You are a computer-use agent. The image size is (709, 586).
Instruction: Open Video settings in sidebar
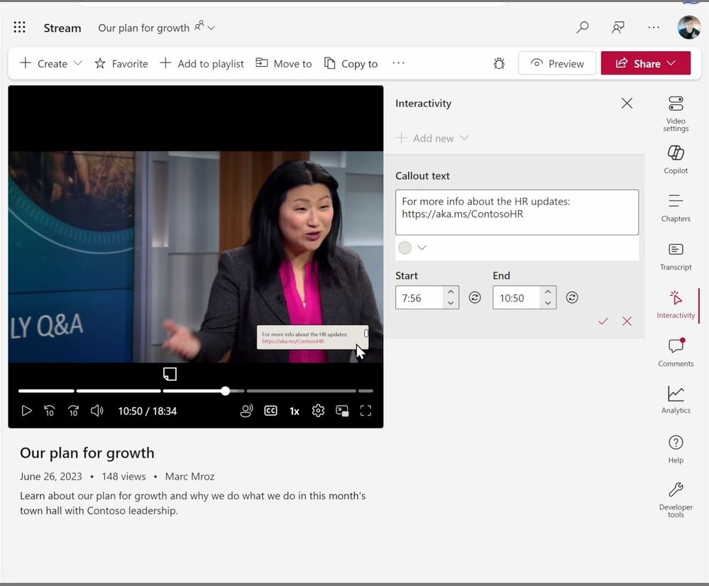pos(676,112)
